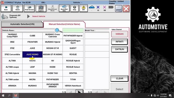
Task: Go to previous model year page
Action: tap(97, 91)
